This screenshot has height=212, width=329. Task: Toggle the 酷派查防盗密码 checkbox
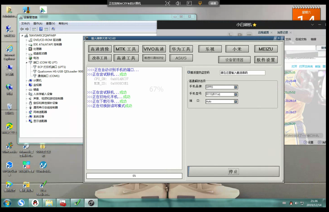coord(189,72)
